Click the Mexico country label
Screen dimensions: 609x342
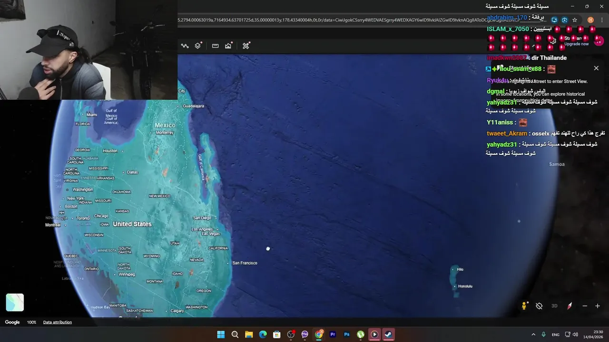(165, 125)
